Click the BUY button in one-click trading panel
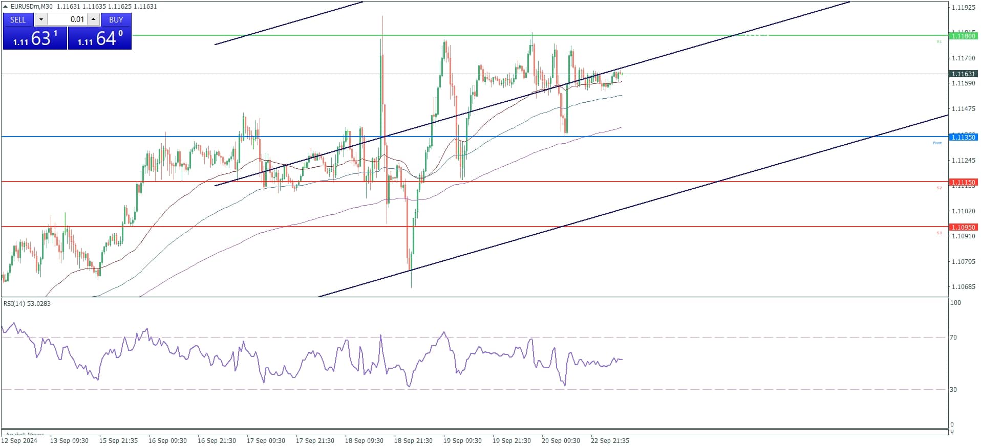 click(x=116, y=19)
